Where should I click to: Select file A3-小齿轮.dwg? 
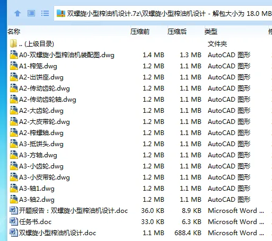pos(41,166)
